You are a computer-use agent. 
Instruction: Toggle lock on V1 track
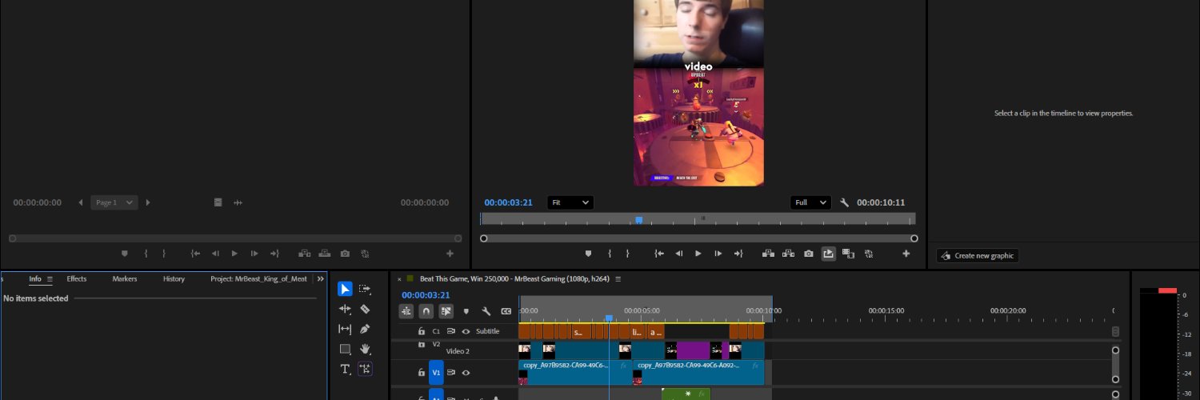pyautogui.click(x=422, y=372)
